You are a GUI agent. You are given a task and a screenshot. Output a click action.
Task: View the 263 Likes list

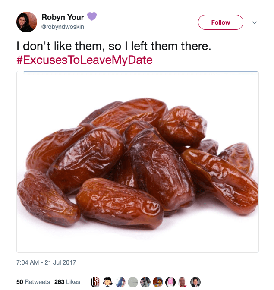tap(67, 282)
